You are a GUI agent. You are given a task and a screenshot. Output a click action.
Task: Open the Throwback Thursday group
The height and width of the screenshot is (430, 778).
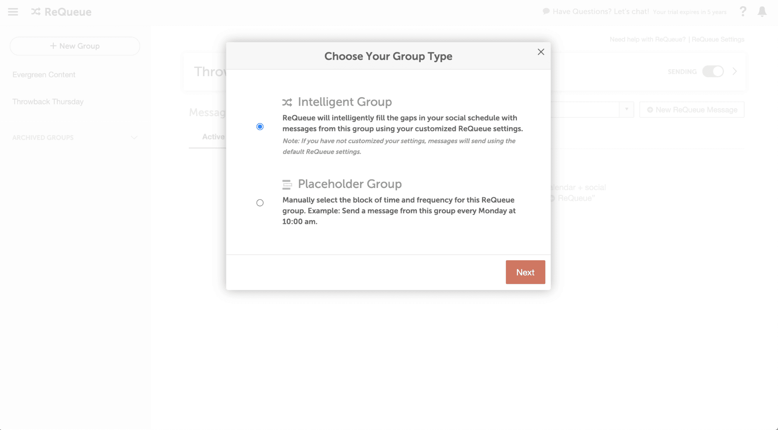point(48,102)
